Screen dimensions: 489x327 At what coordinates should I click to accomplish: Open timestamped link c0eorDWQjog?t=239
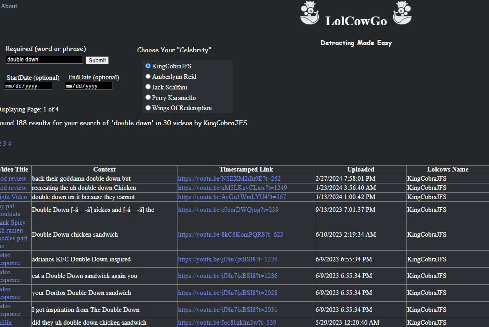tap(228, 210)
